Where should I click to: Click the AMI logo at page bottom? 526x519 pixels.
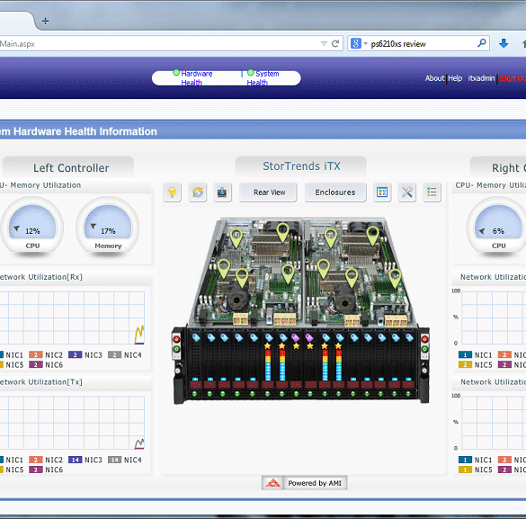pos(272,483)
